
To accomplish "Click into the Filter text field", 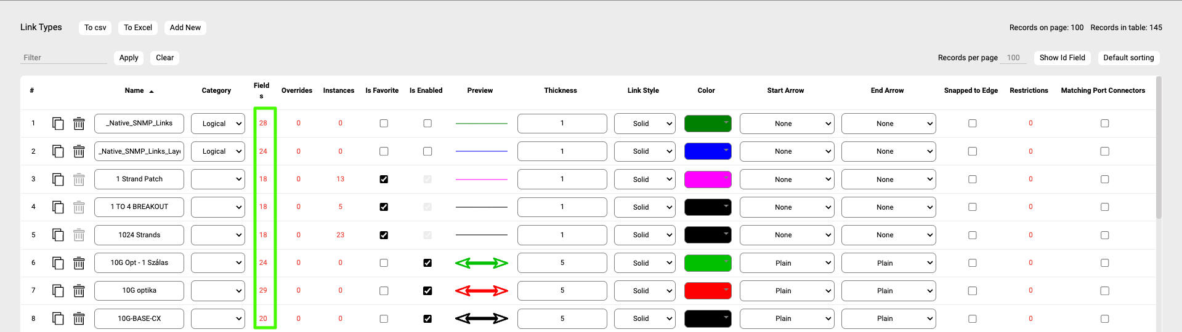I will point(63,58).
